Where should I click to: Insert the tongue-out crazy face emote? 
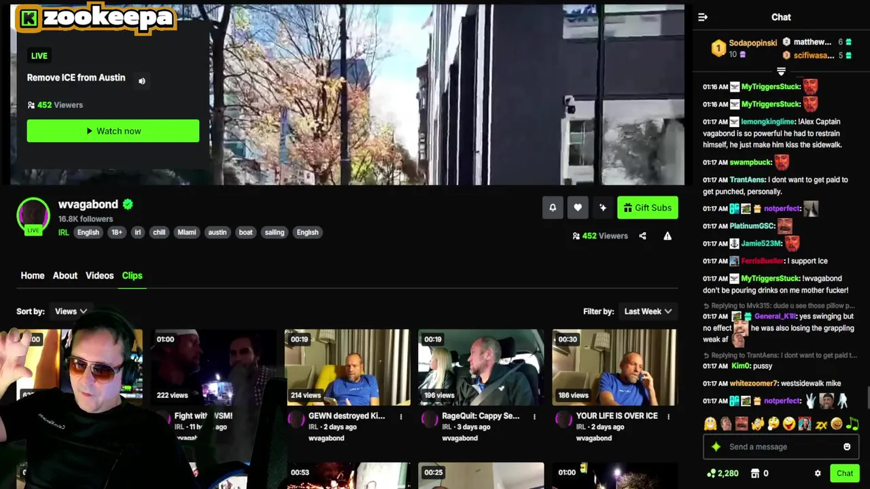788,424
